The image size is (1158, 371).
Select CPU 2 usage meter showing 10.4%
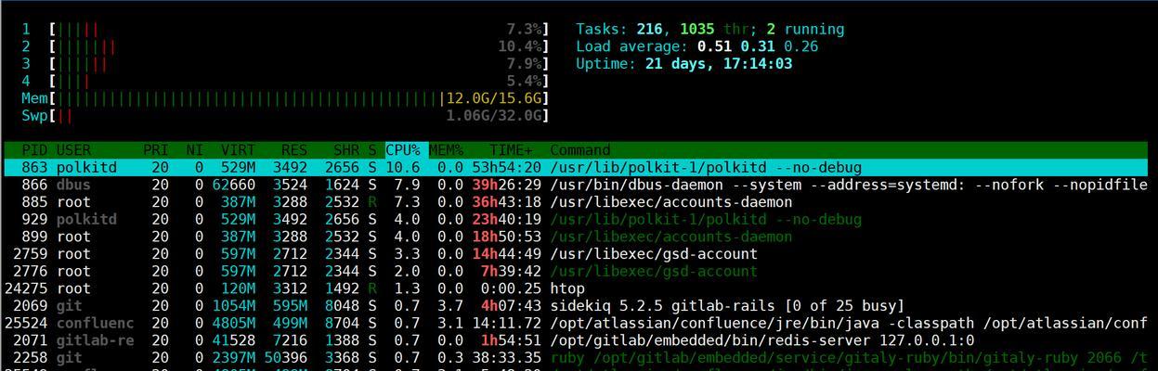click(285, 46)
